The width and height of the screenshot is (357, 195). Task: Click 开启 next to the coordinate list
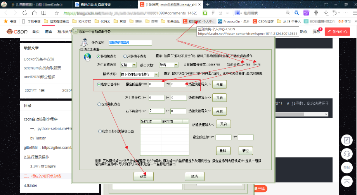224,124
